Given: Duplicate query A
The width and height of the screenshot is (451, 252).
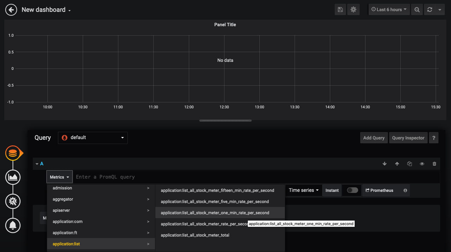Looking at the screenshot, I should (x=409, y=164).
